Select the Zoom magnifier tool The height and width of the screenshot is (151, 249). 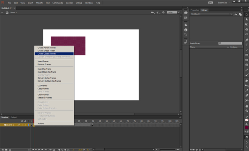click(247, 111)
